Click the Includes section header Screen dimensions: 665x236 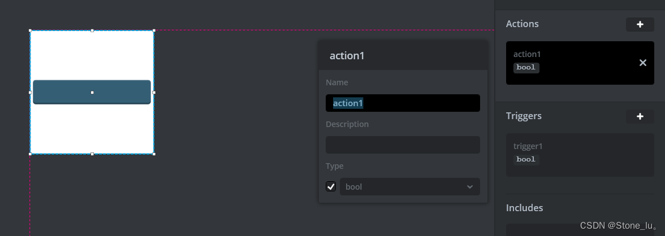coord(524,208)
